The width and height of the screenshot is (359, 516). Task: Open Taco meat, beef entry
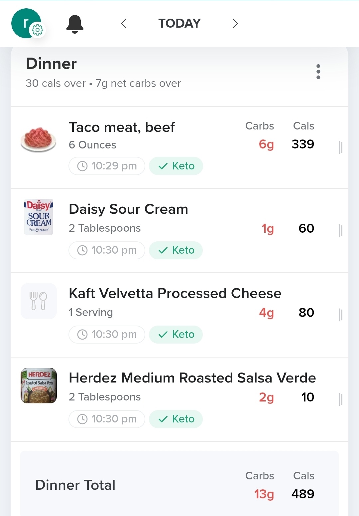122,128
